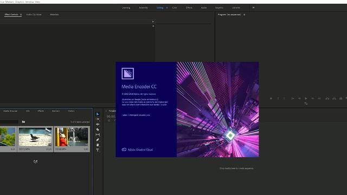Open the Window menu

coord(30,2)
